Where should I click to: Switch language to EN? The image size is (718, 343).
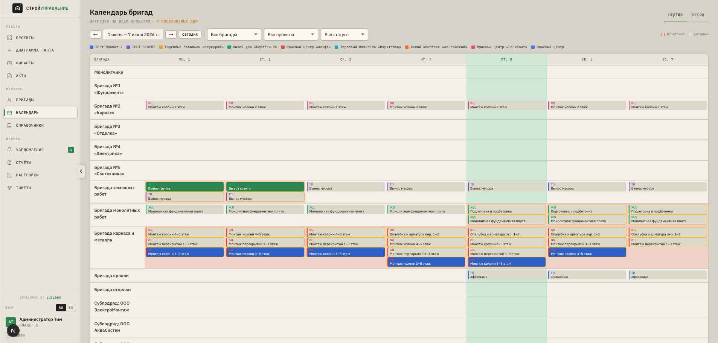[71, 308]
